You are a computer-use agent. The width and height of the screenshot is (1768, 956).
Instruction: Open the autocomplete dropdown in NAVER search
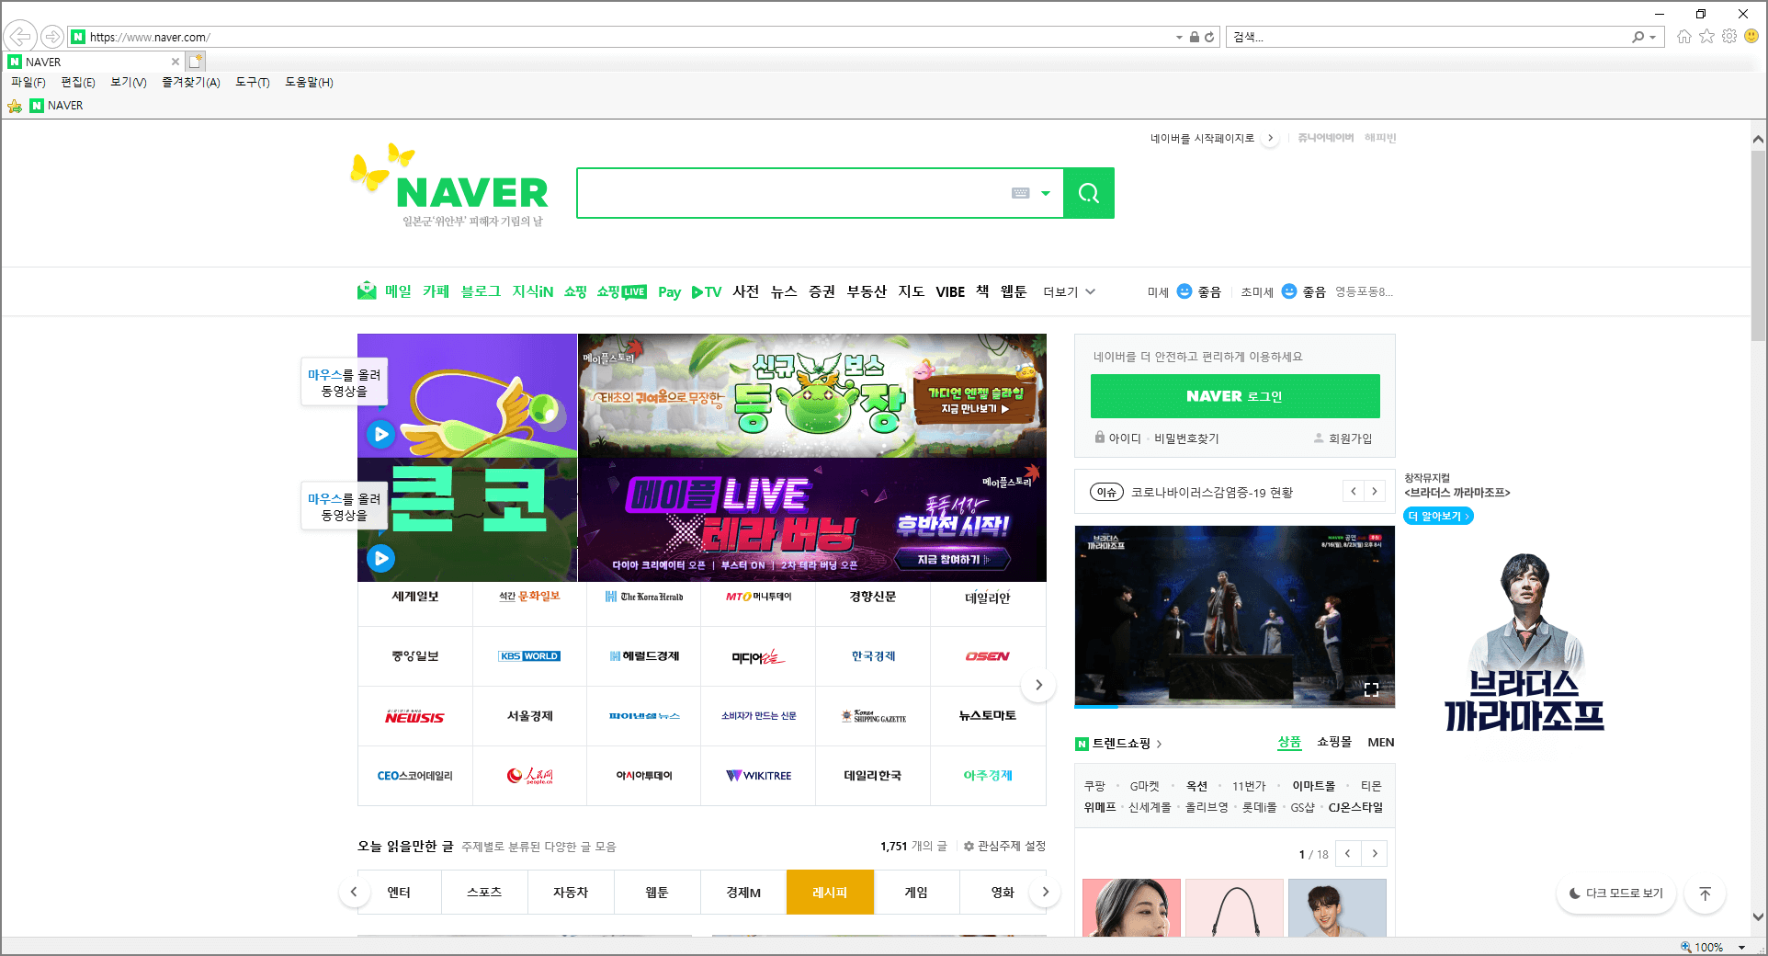coord(1046,193)
